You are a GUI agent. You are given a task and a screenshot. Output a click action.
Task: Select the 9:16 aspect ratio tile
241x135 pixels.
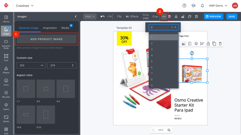pyautogui.click(x=46, y=115)
